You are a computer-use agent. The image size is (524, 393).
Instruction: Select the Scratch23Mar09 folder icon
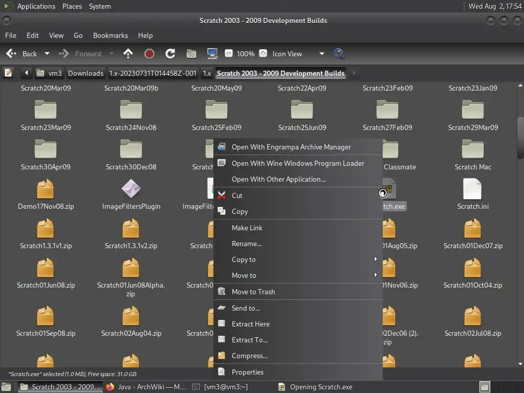[x=46, y=110]
